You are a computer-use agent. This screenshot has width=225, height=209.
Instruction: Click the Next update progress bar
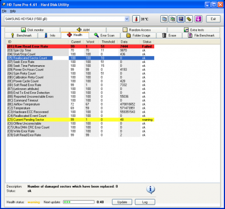pos(79,202)
